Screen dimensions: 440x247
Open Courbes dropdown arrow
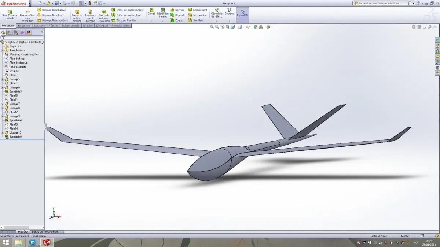click(x=229, y=21)
